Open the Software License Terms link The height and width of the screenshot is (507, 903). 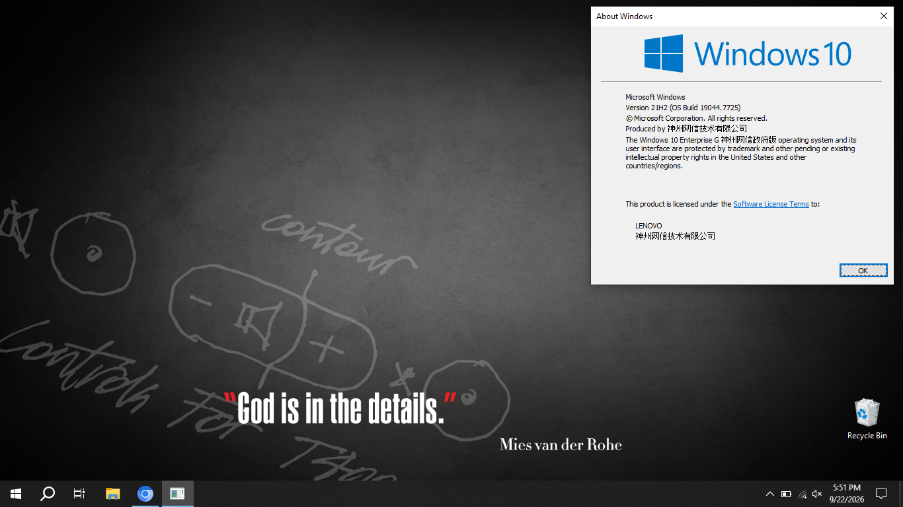pos(771,204)
